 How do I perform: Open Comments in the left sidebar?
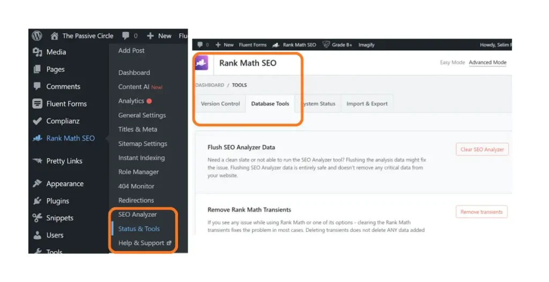(63, 86)
